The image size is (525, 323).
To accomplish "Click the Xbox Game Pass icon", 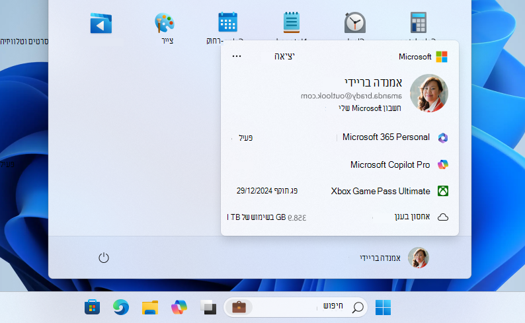I will (443, 191).
